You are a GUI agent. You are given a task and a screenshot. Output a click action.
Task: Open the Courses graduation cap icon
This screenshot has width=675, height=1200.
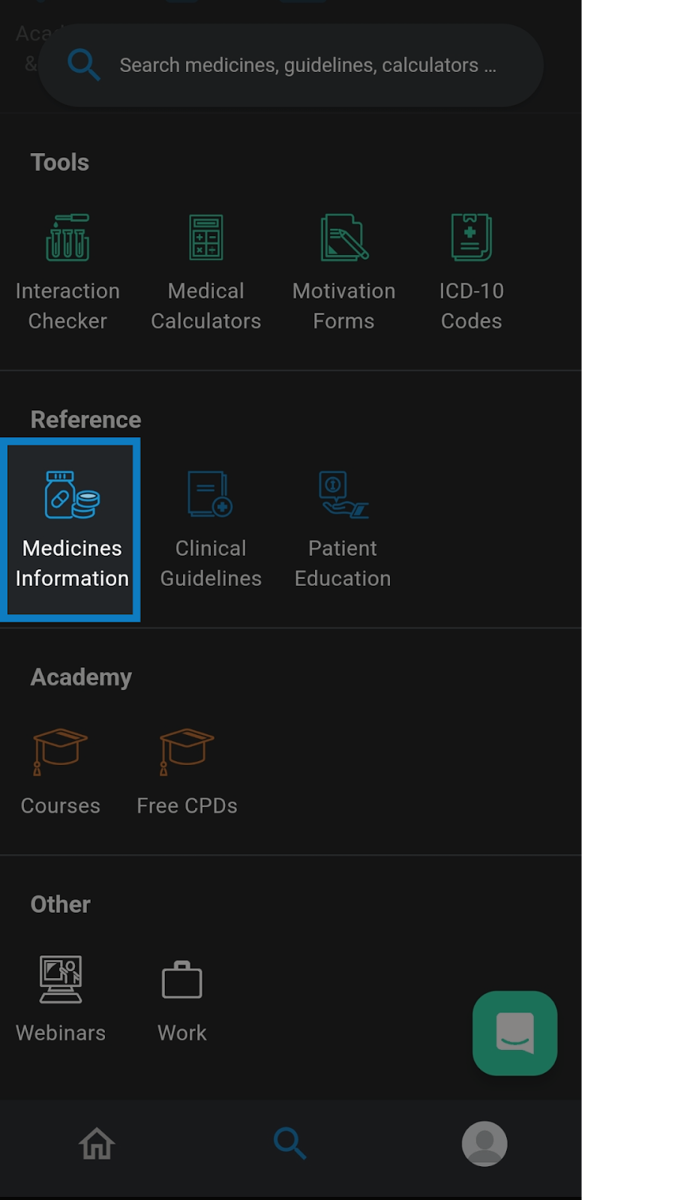(x=60, y=752)
